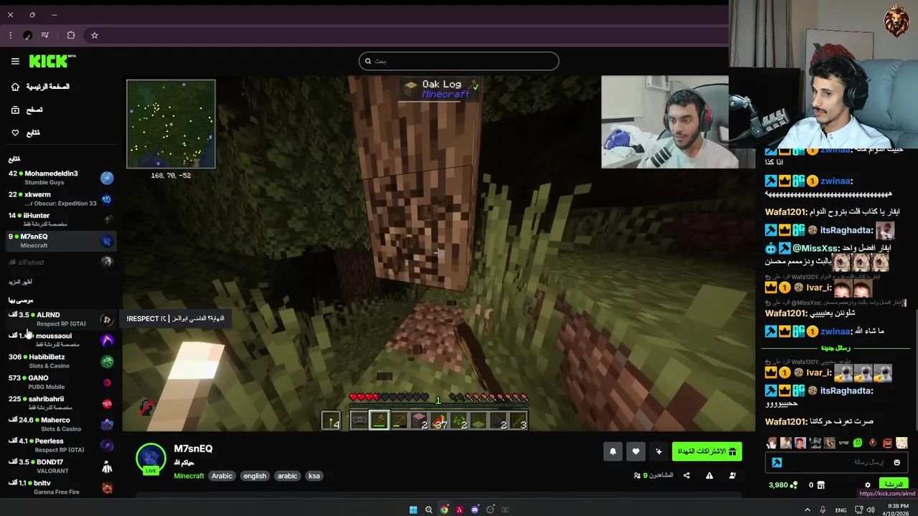Click the new messages divider in chat
Viewport: 918px width, 516px height.
836,348
